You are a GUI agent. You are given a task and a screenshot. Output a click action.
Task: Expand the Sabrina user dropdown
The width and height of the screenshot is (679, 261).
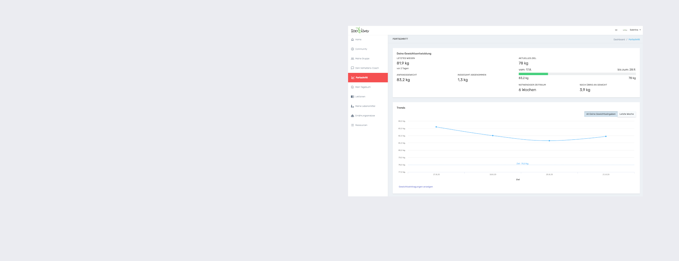coord(635,30)
